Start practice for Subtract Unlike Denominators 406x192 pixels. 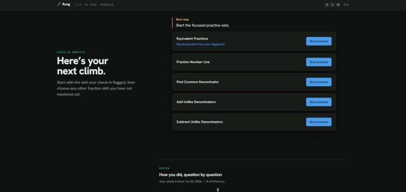click(319, 122)
